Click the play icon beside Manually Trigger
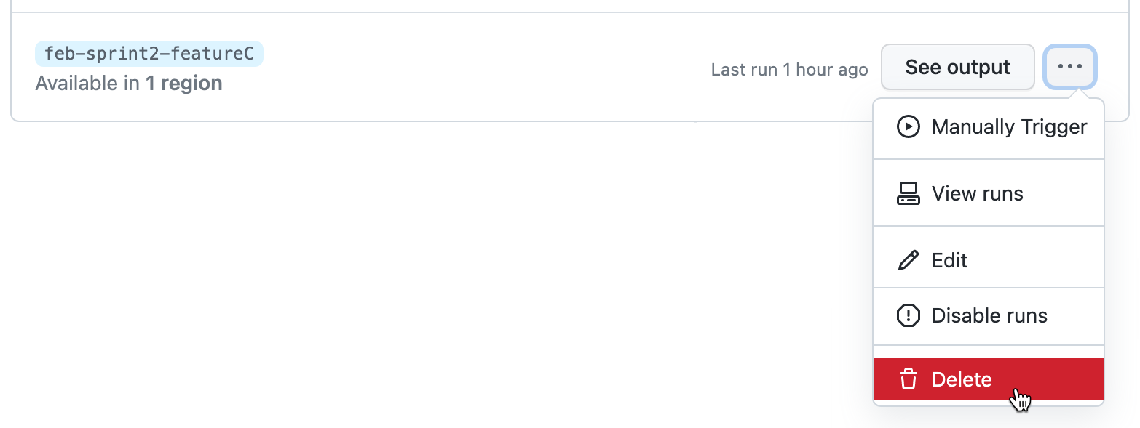 [x=908, y=126]
